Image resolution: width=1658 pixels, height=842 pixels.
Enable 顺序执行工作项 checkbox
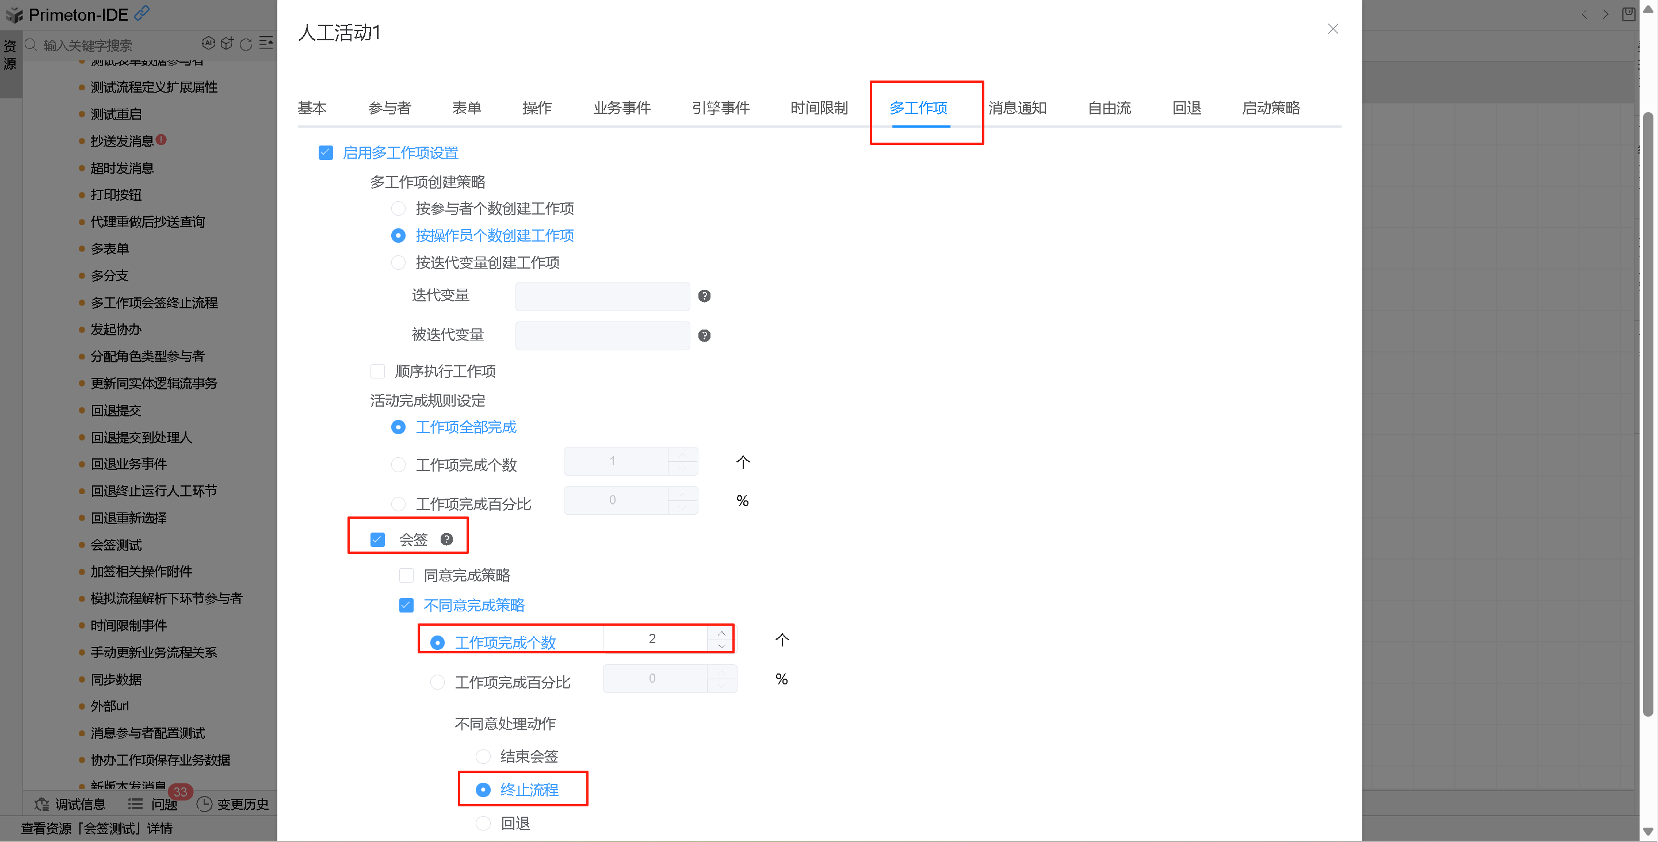[x=378, y=371]
